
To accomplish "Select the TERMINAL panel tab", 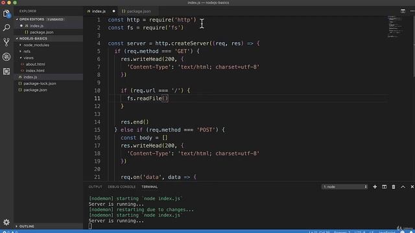I will click(x=149, y=187).
